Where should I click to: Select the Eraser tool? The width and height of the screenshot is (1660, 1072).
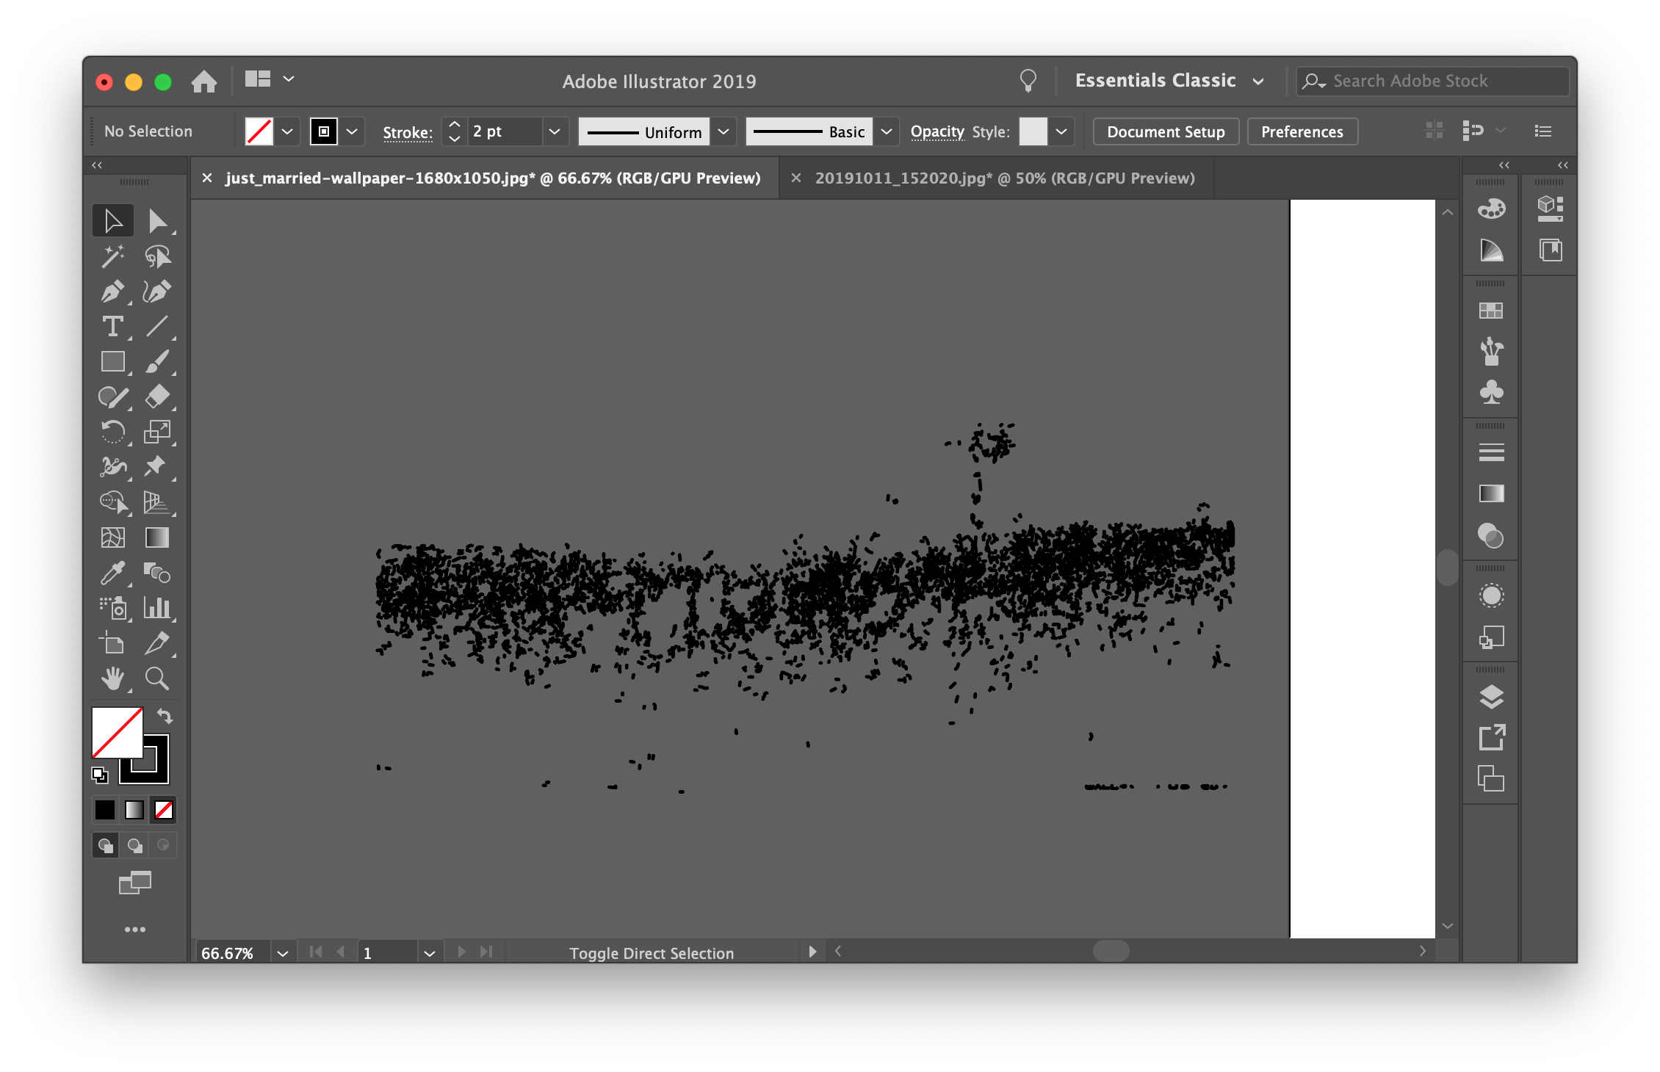(x=156, y=397)
